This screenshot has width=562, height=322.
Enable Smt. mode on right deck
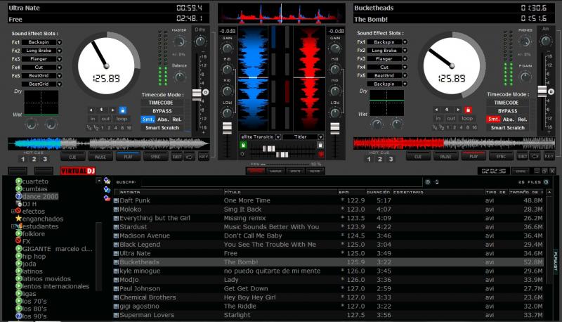point(493,119)
